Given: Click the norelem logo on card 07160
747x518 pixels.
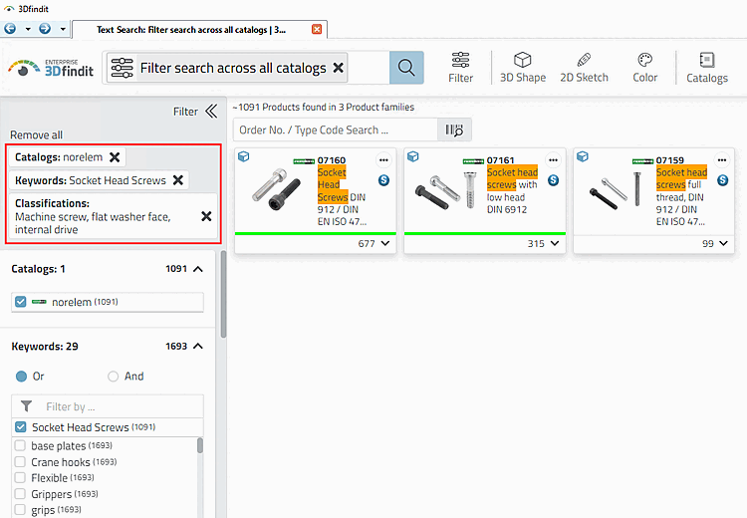Looking at the screenshot, I should pos(304,161).
